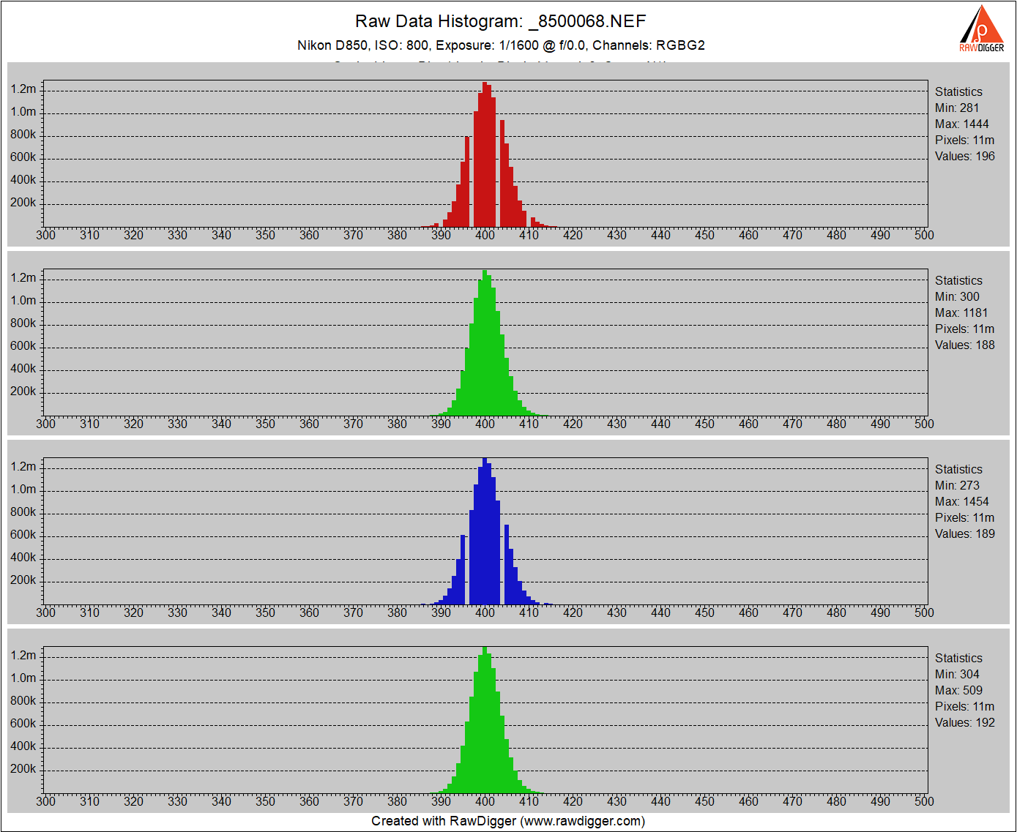
Task: Click 'Min: 304' in G2 statistics
Action: tap(956, 674)
